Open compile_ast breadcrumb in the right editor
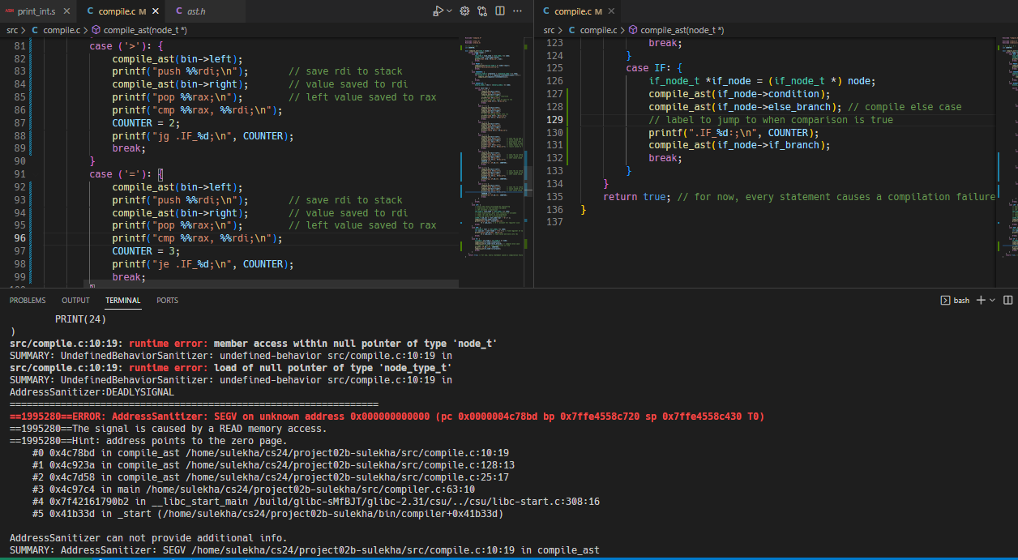This screenshot has width=1018, height=560. pyautogui.click(x=682, y=30)
